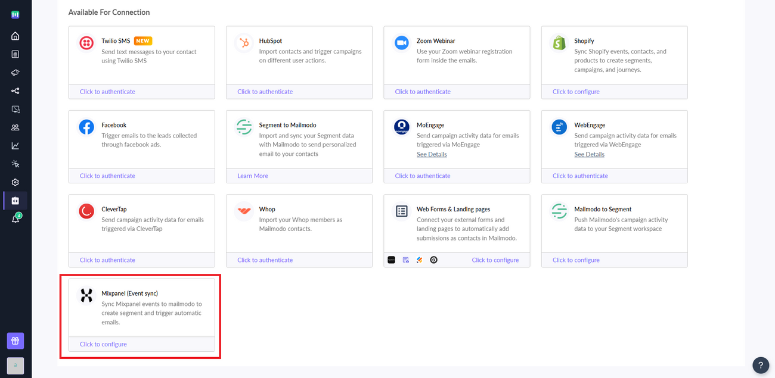Screen dimensions: 775x378
Task: Click 'Push Mailmodo's campaign activity' description
Action: coord(621,224)
